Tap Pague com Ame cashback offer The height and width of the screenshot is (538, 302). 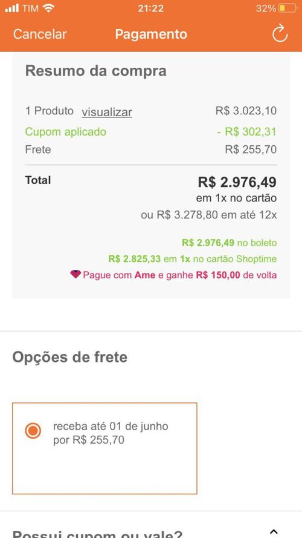click(173, 275)
